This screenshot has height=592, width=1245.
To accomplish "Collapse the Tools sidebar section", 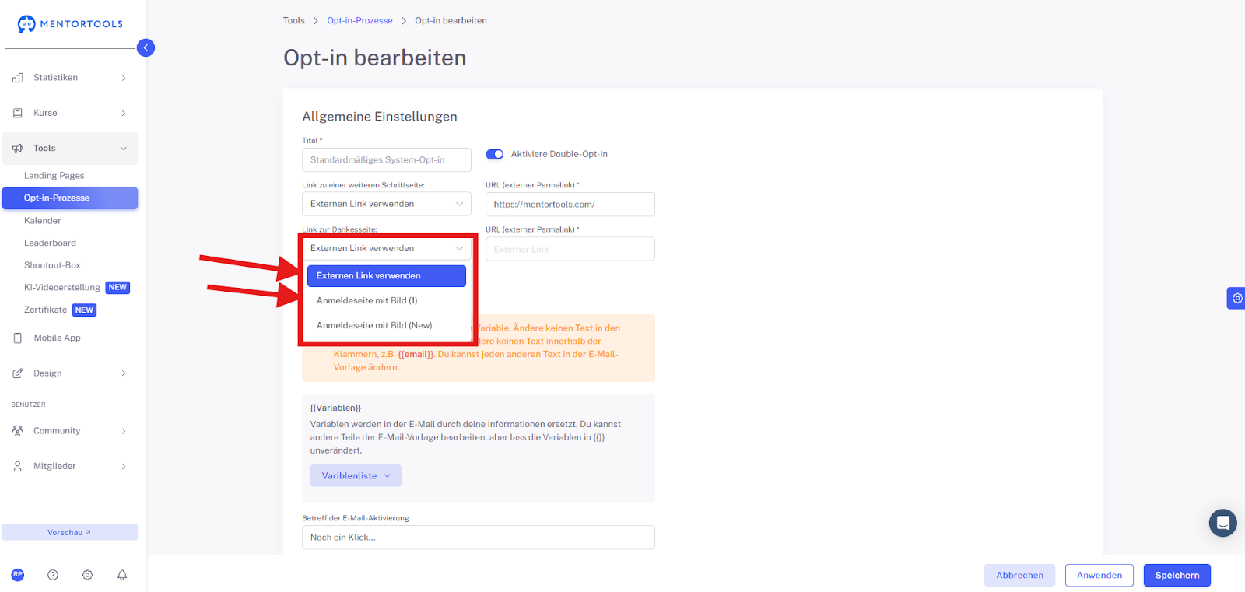I will tap(70, 149).
